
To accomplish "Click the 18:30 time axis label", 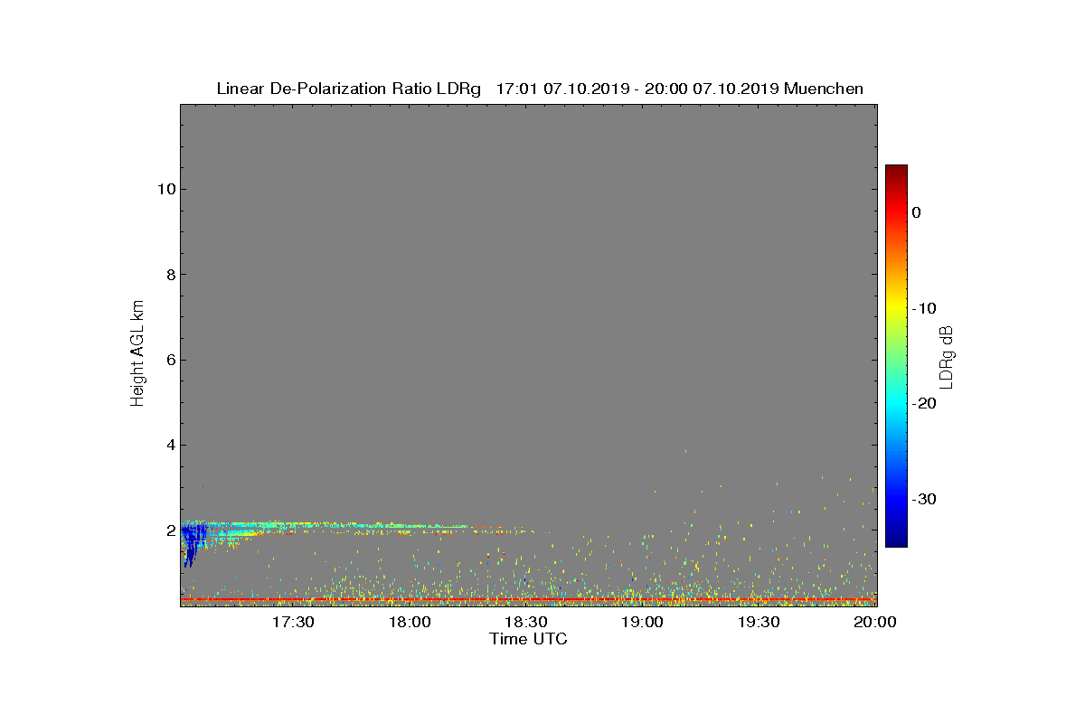I will [526, 623].
